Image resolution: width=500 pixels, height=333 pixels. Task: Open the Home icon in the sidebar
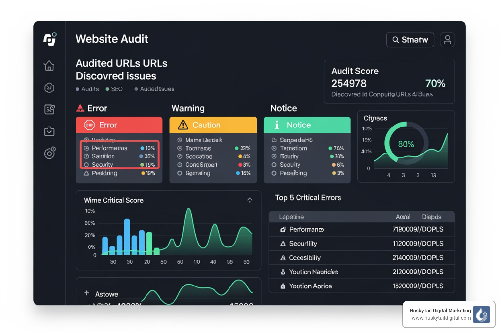tap(49, 66)
